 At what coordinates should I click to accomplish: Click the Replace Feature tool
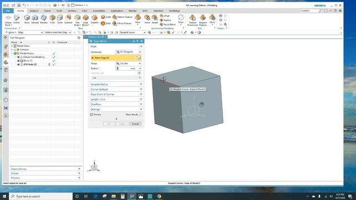202,20
